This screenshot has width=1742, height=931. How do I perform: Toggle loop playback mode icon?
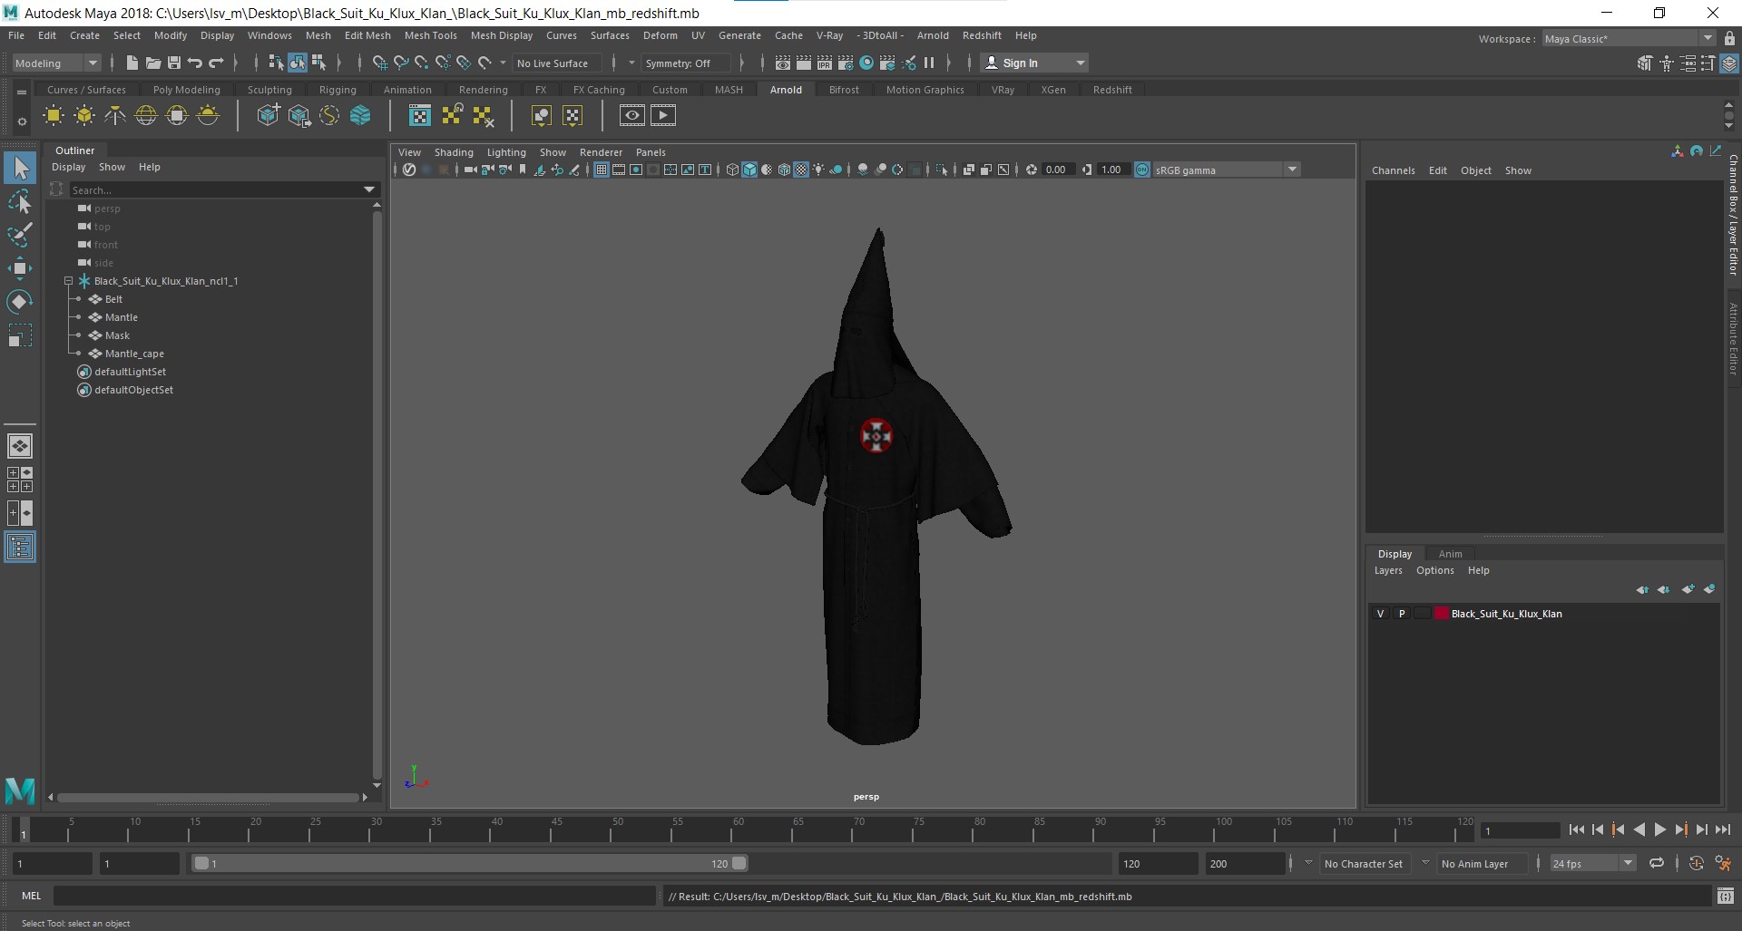click(1656, 863)
